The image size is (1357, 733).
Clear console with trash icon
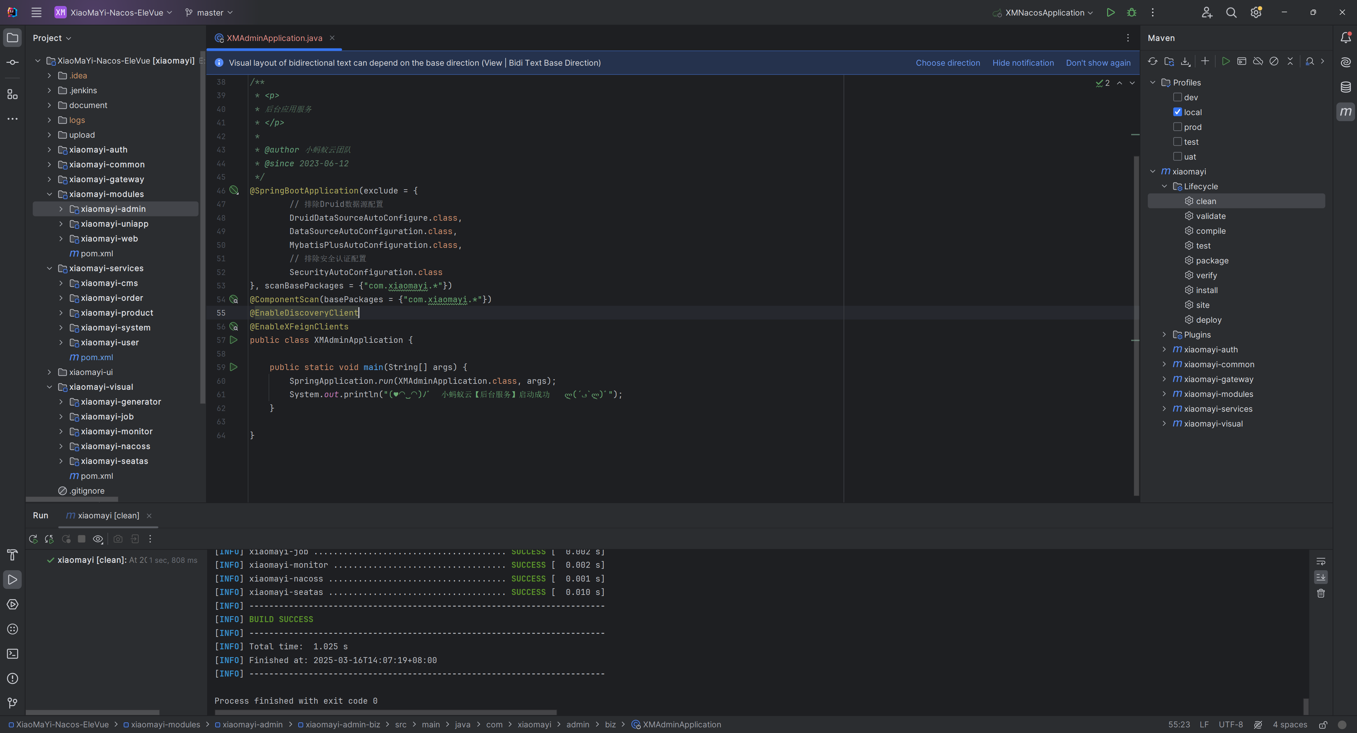click(x=1321, y=594)
